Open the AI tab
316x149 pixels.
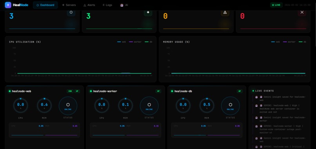(124, 5)
